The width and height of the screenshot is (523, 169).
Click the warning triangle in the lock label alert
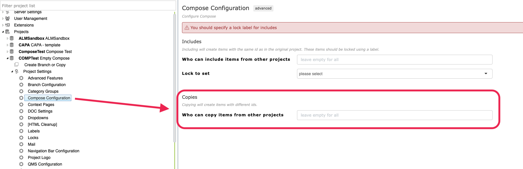point(187,28)
